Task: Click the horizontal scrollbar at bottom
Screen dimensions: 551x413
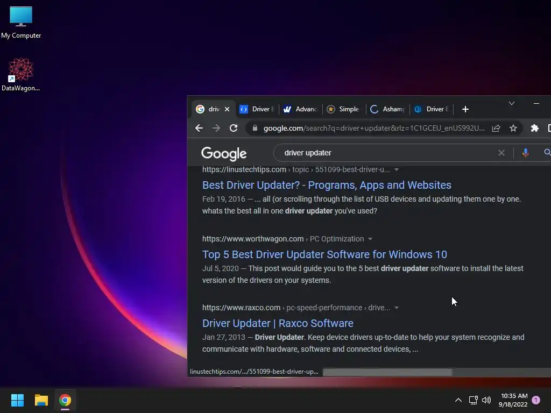Action: pyautogui.click(x=387, y=372)
